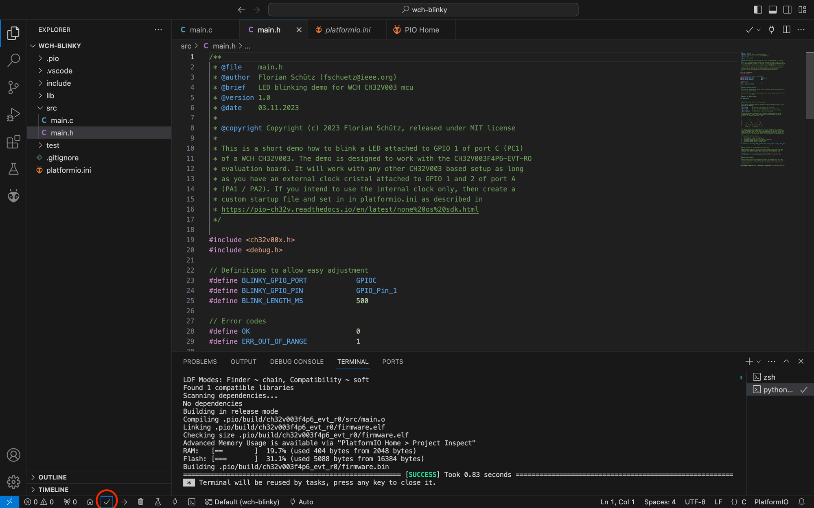Select the PORTS tab in panel
This screenshot has height=508, width=814.
point(393,362)
